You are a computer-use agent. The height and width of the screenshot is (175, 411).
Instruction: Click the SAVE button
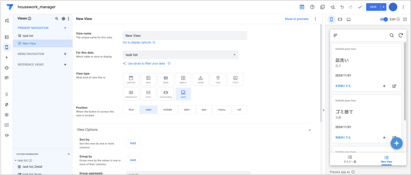pyautogui.click(x=373, y=7)
